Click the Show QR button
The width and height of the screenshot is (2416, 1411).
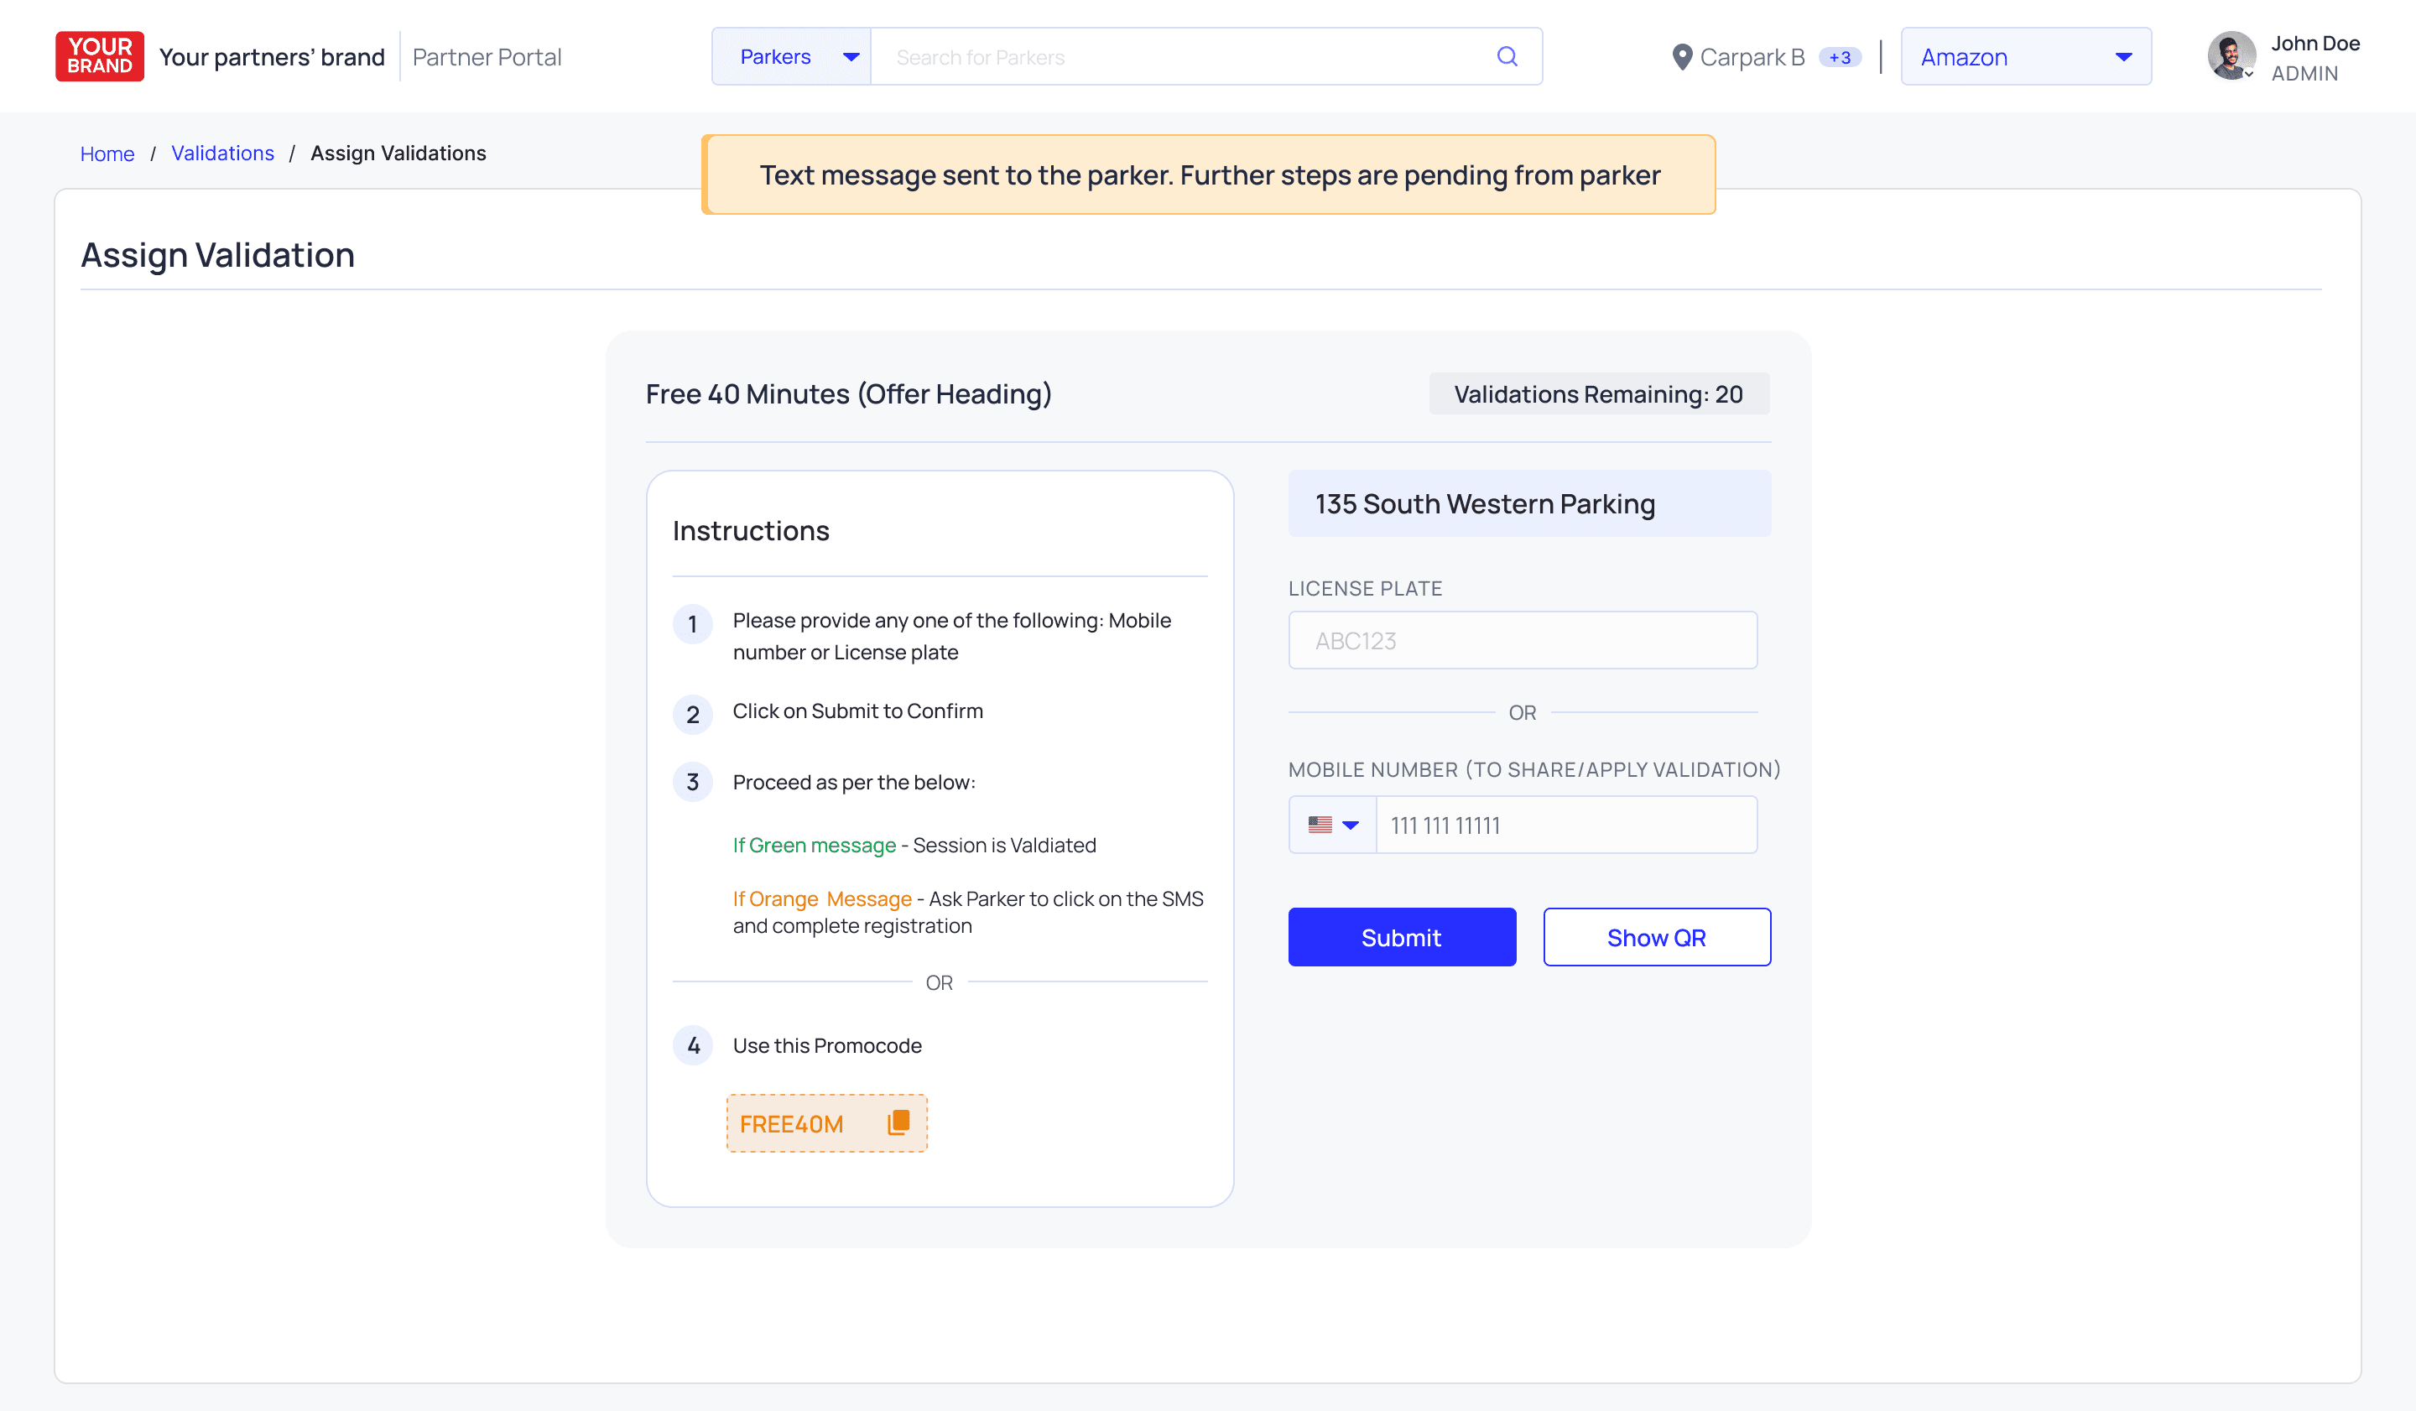(1656, 938)
